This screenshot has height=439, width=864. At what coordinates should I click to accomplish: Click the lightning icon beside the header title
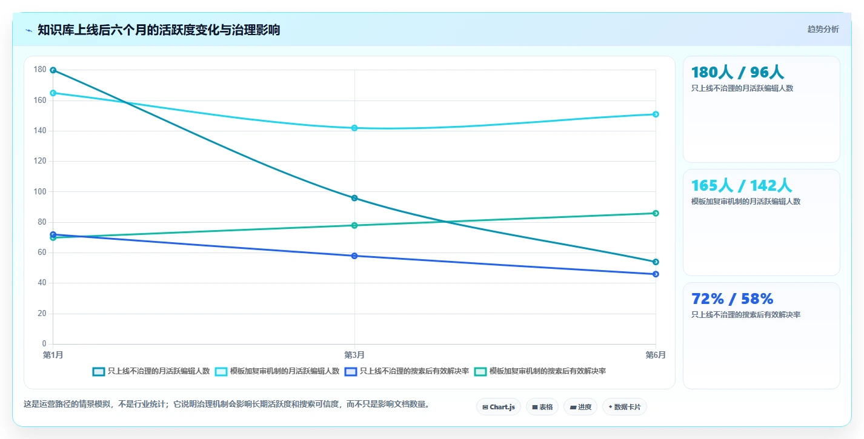coord(28,30)
